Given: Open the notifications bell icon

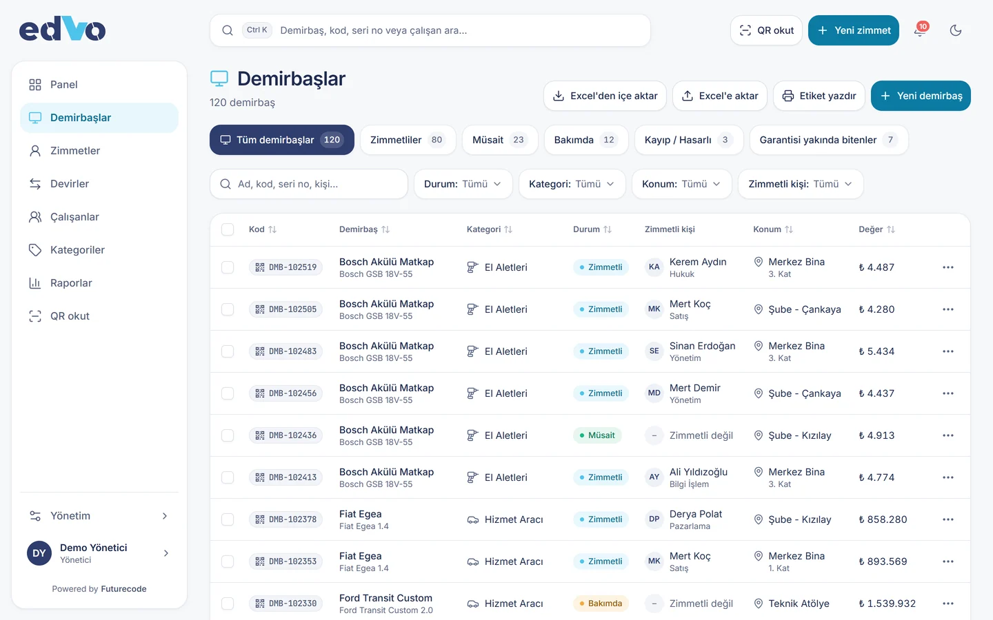Looking at the screenshot, I should (920, 30).
